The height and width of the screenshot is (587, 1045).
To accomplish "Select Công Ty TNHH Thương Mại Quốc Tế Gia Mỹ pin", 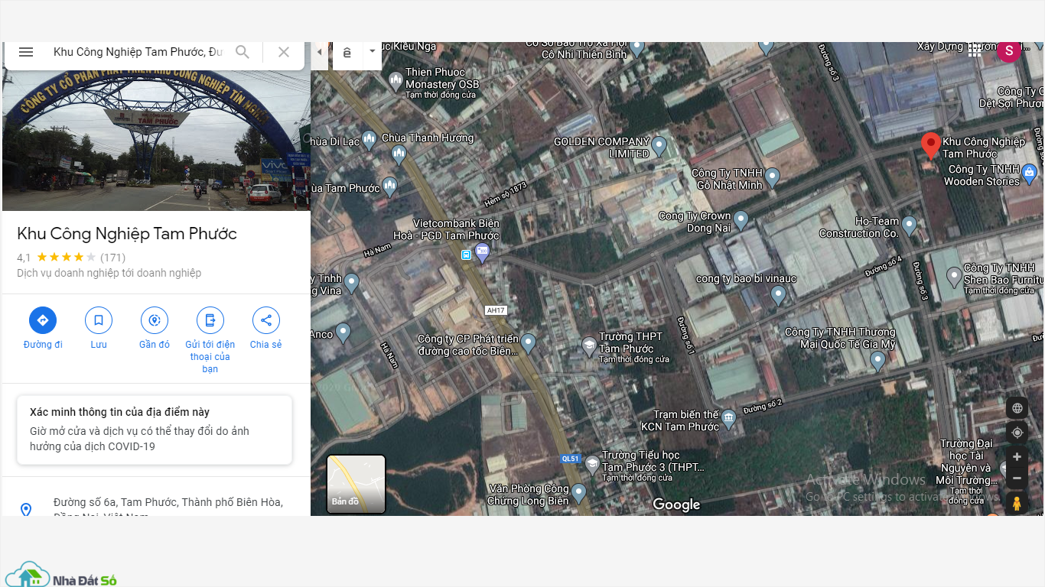I will coord(877,362).
